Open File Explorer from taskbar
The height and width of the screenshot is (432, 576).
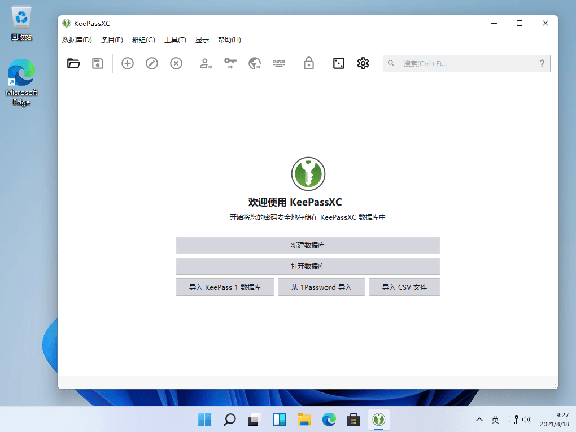[x=304, y=420]
